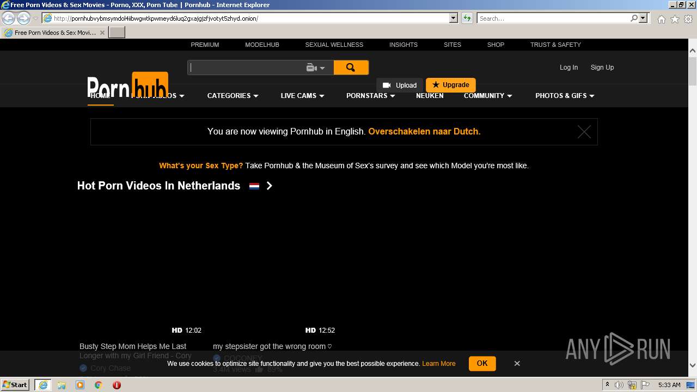Open Internet Explorer from the taskbar
Image resolution: width=697 pixels, height=392 pixels.
pyautogui.click(x=42, y=385)
